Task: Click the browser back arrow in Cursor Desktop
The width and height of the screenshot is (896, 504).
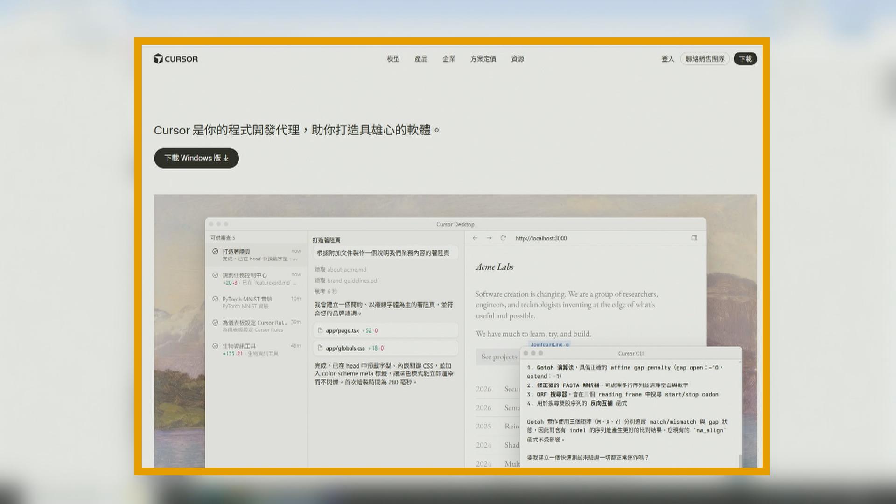Action: tap(475, 238)
